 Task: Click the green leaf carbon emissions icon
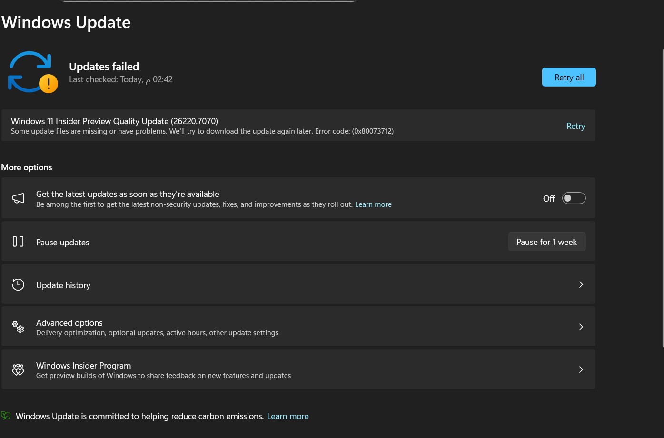(6, 416)
